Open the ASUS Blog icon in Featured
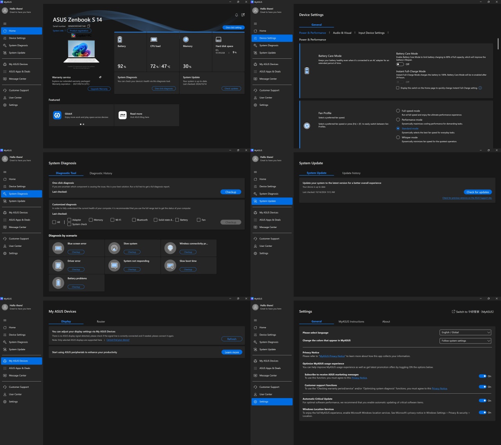 click(x=123, y=115)
